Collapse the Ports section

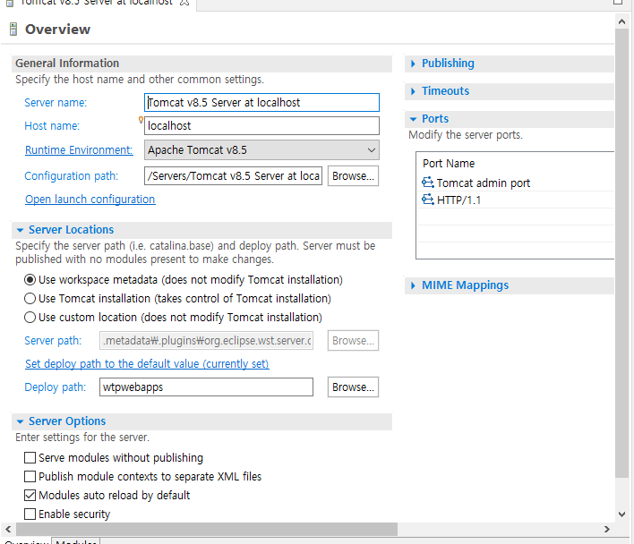pyautogui.click(x=413, y=119)
